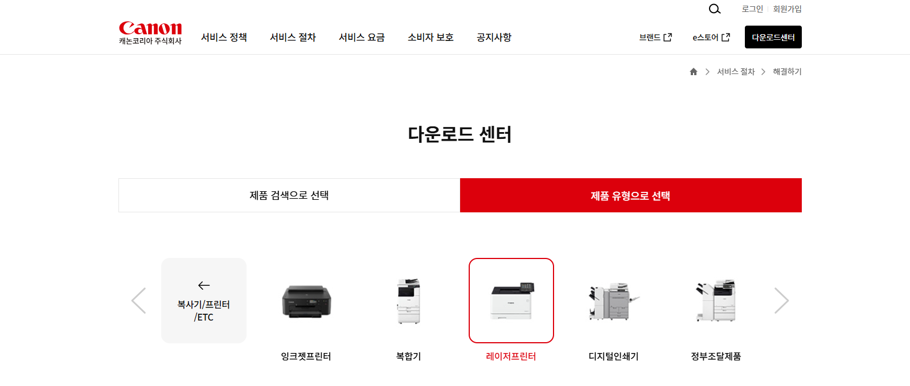910x386 pixels.
Task: Open the 서비스 정책 menu
Action: 224,38
